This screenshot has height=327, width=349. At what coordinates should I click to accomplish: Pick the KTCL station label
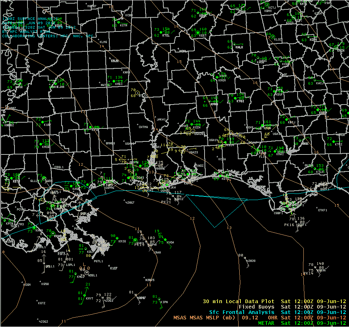(x=166, y=35)
